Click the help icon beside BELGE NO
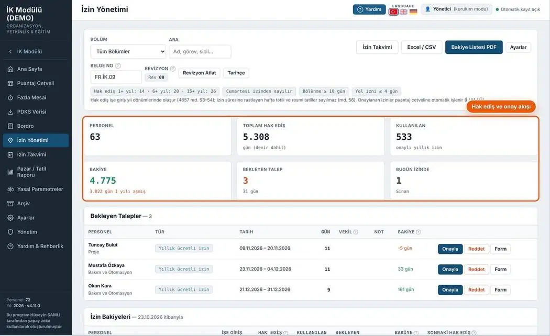 click(x=118, y=65)
